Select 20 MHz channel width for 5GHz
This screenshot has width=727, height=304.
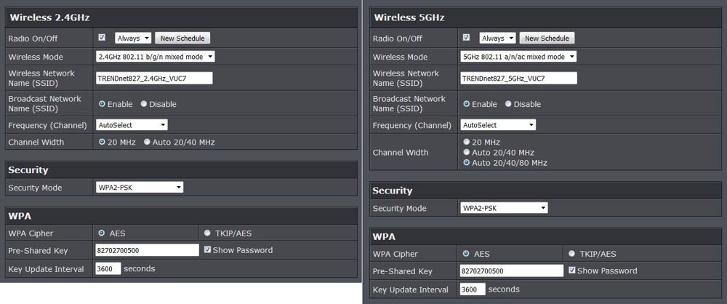pyautogui.click(x=467, y=142)
